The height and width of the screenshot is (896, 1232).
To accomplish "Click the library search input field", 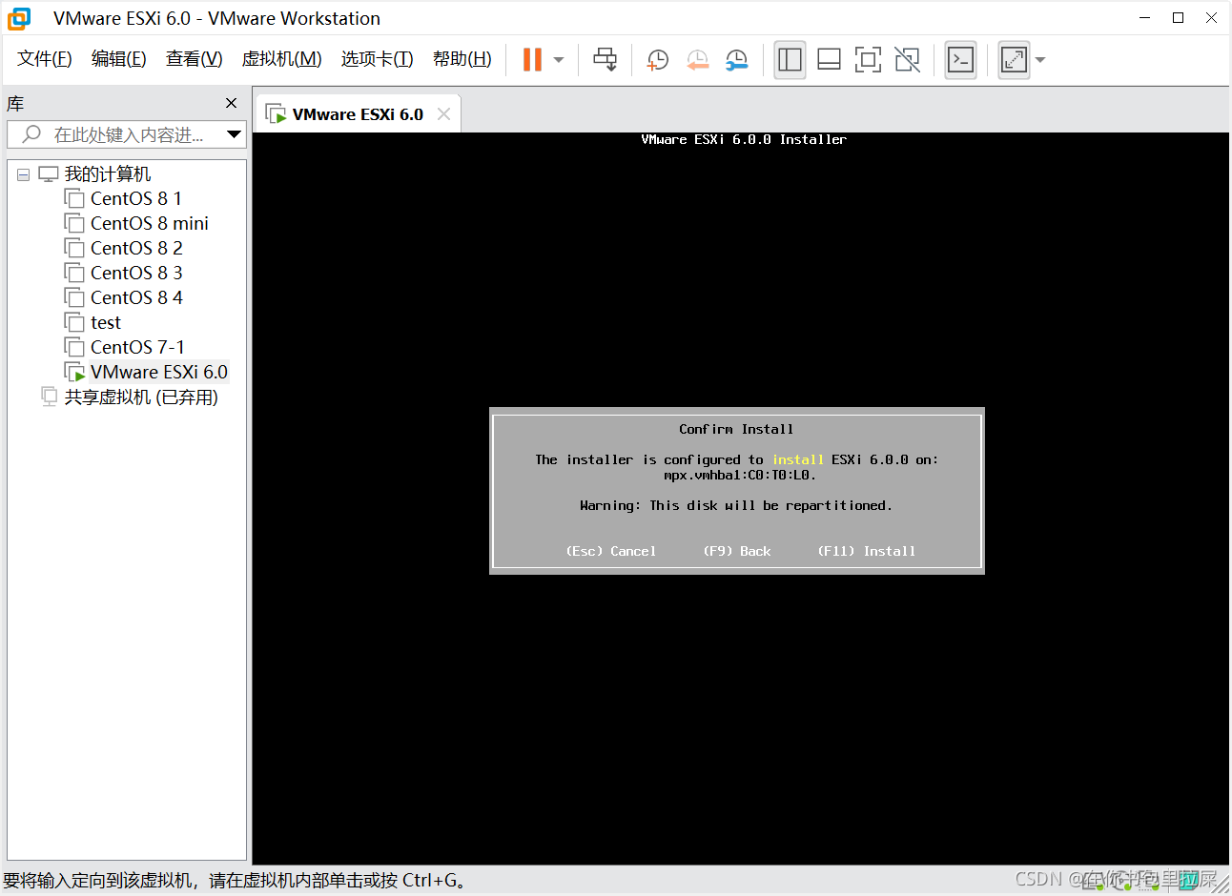I will click(x=127, y=134).
